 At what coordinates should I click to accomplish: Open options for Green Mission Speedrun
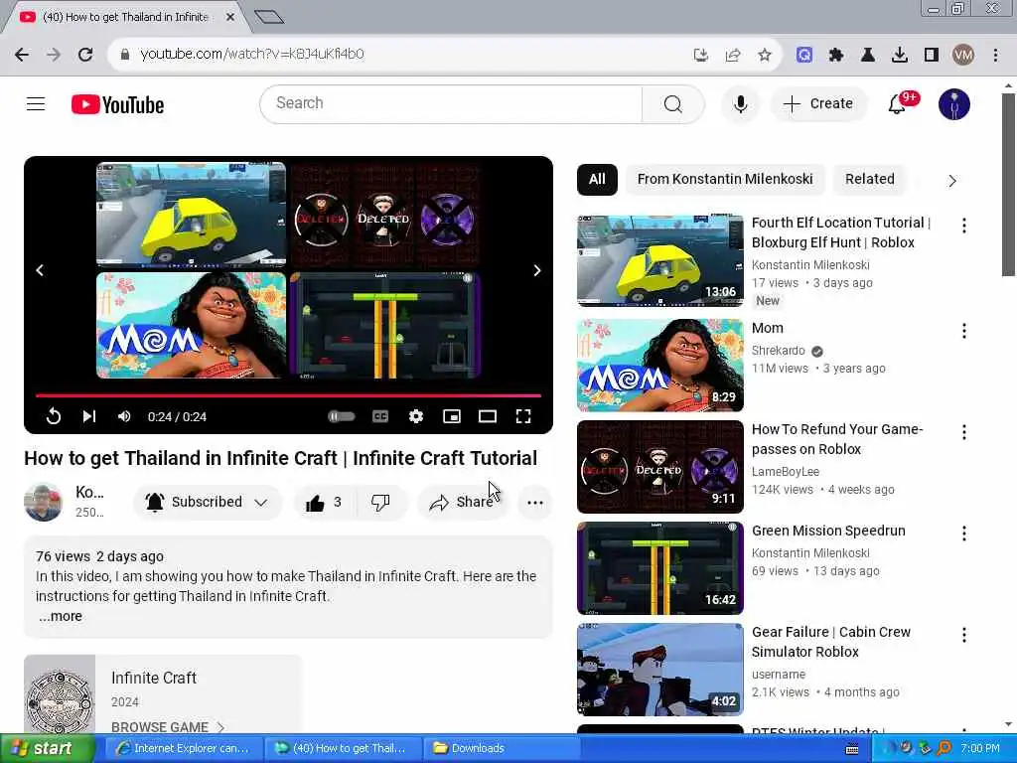coord(963,534)
